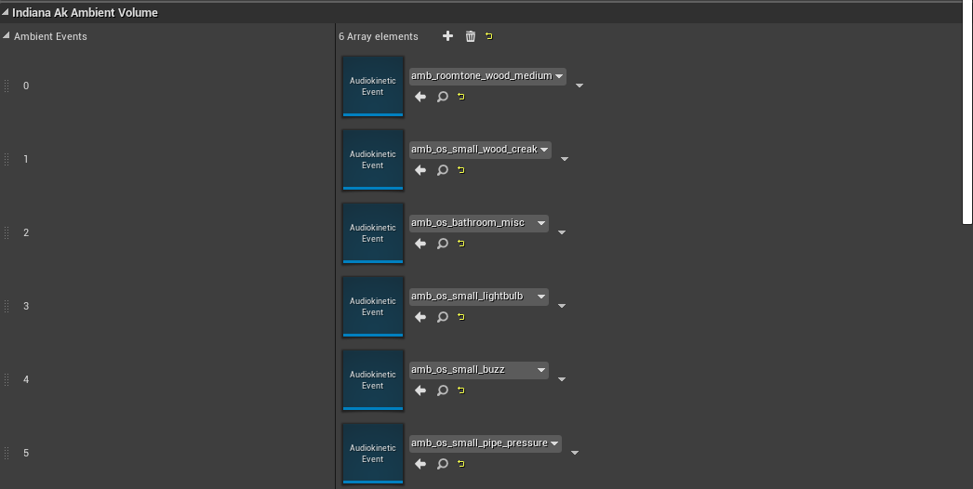Click the drag handle of array element 3
This screenshot has width=973, height=489.
pyautogui.click(x=7, y=306)
